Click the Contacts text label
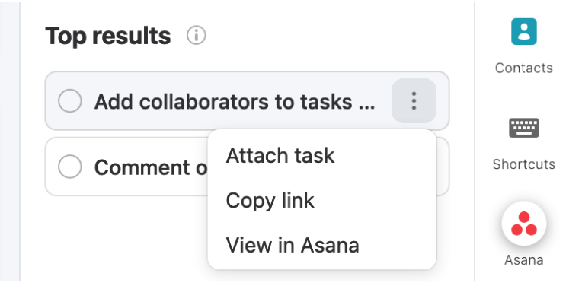 [524, 68]
